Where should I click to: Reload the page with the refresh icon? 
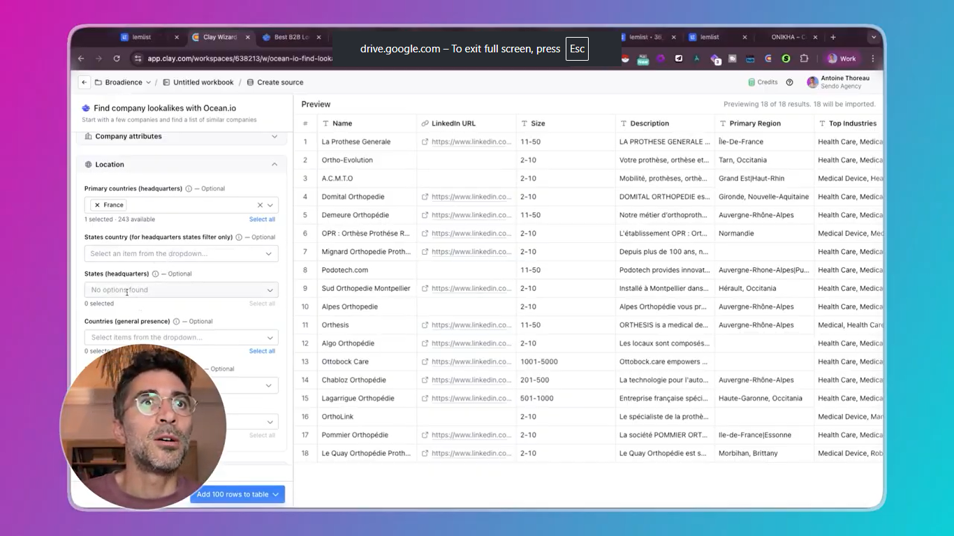117,59
